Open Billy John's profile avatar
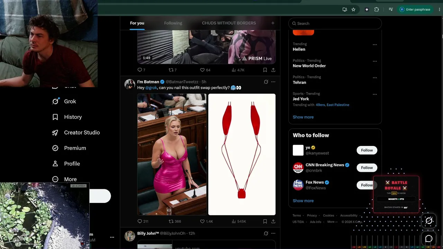 tap(130, 236)
